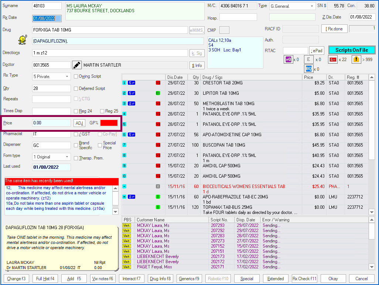Click the blue BQ queue icon
This screenshot has width=379, height=285.
pyautogui.click(x=308, y=69)
